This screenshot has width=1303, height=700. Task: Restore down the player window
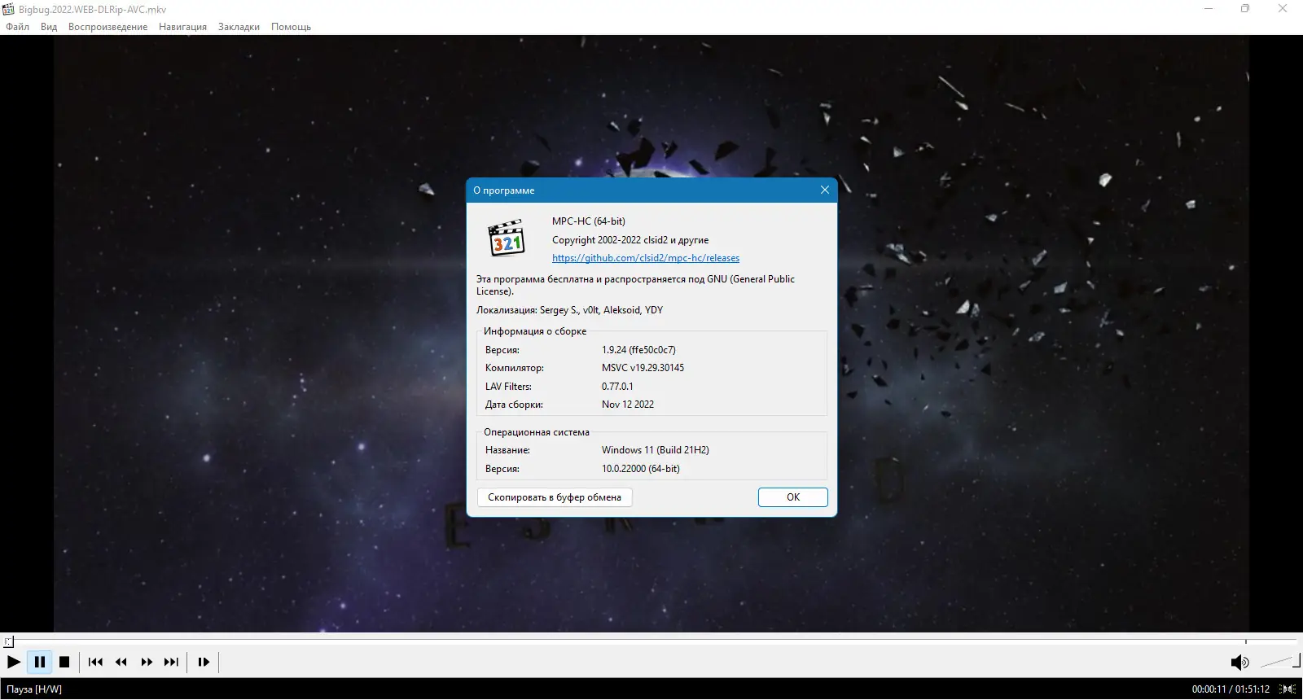[x=1245, y=9]
